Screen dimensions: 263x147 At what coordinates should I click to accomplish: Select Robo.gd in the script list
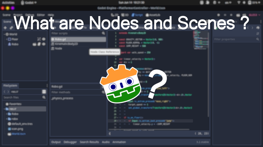pyautogui.click(x=78, y=39)
